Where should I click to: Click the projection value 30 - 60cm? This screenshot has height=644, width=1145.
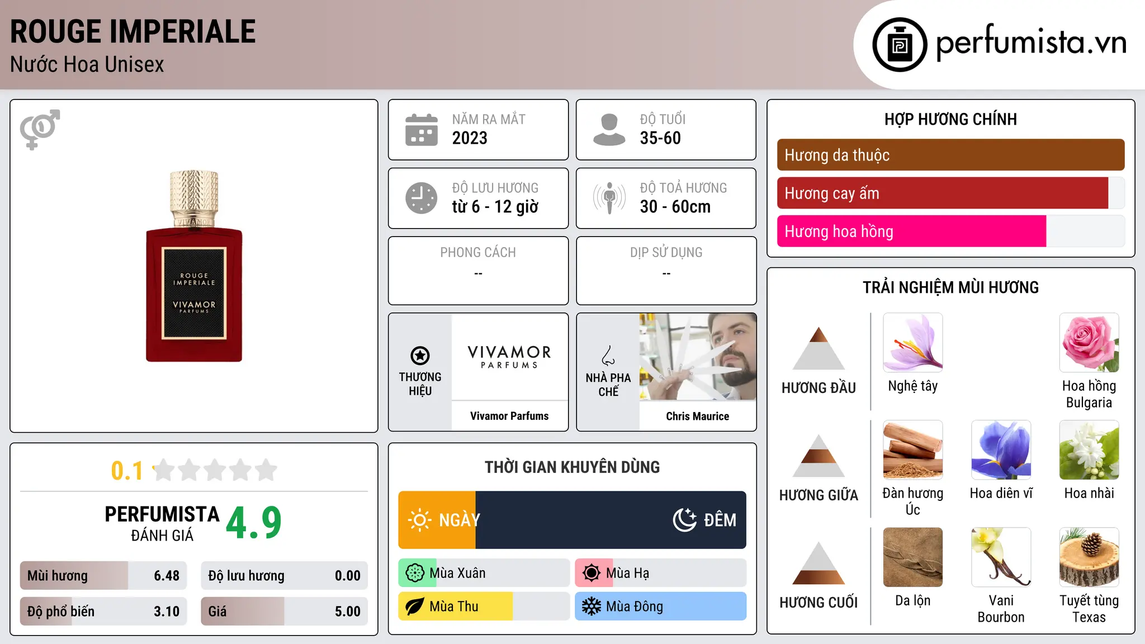point(675,207)
